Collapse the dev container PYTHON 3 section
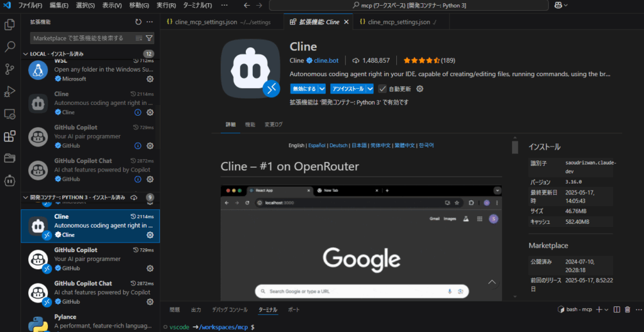Image resolution: width=644 pixels, height=332 pixels. (x=26, y=197)
